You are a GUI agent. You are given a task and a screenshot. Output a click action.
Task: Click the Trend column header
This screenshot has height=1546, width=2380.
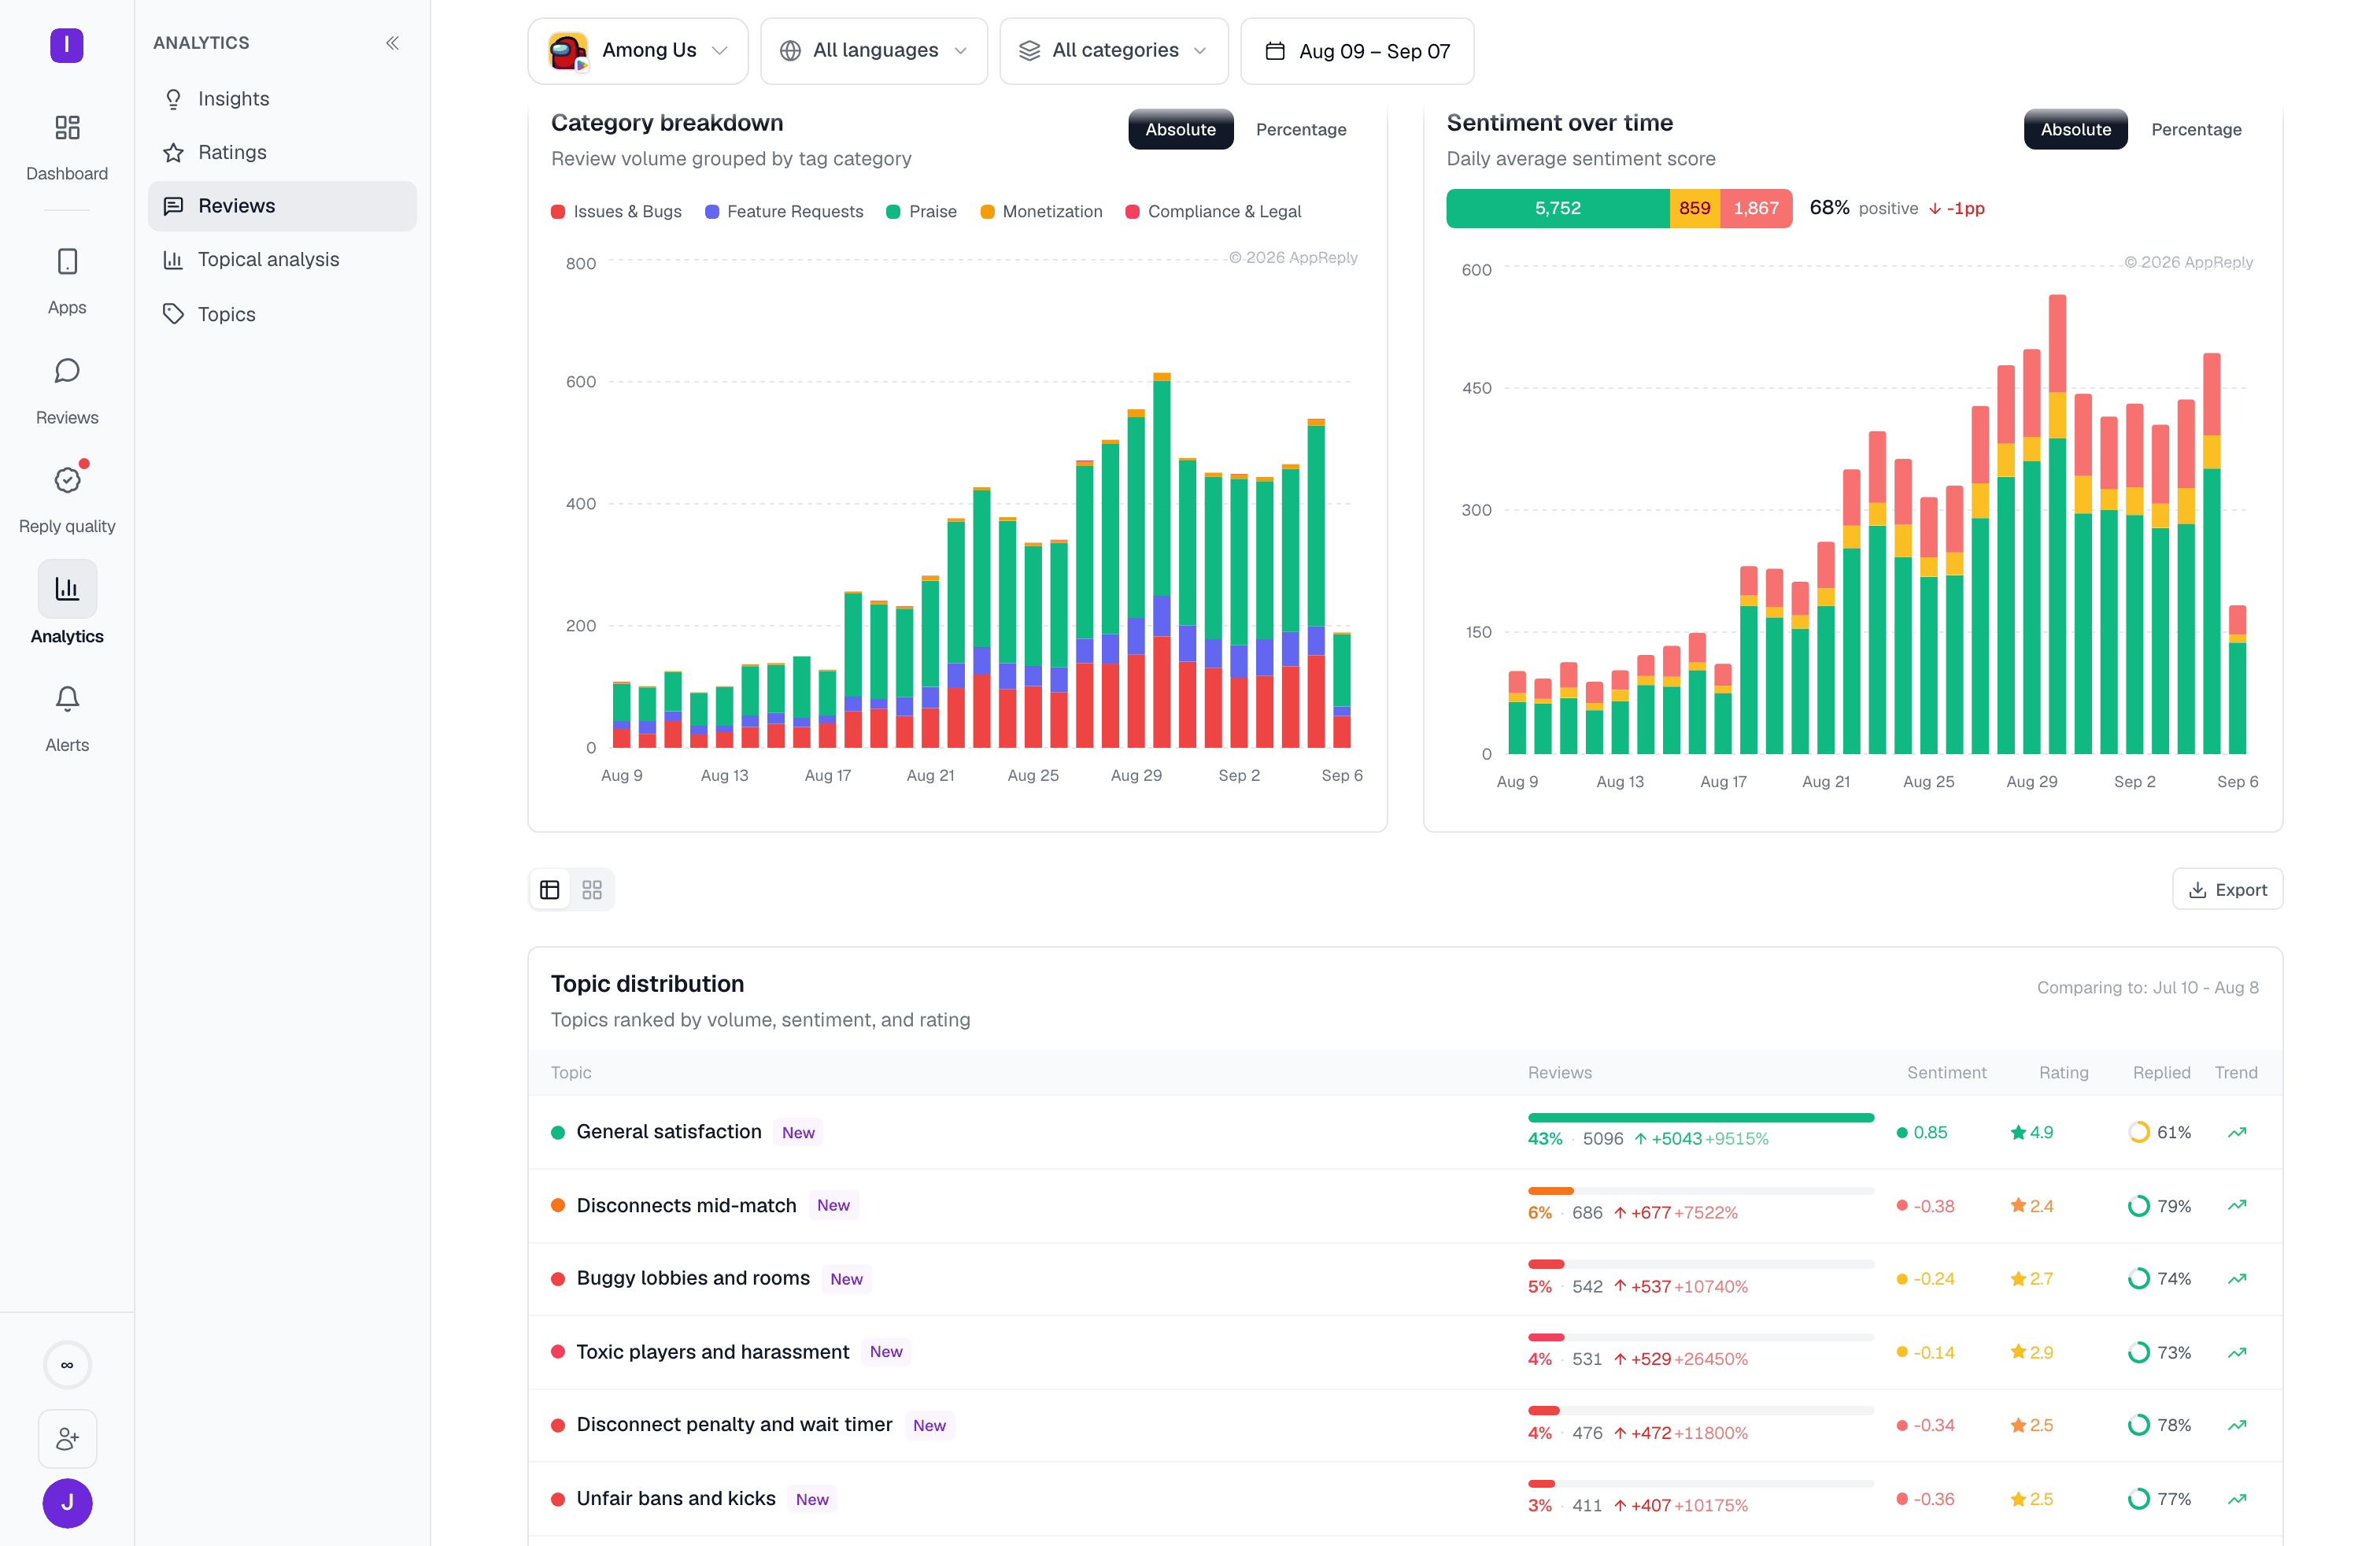(2236, 1072)
